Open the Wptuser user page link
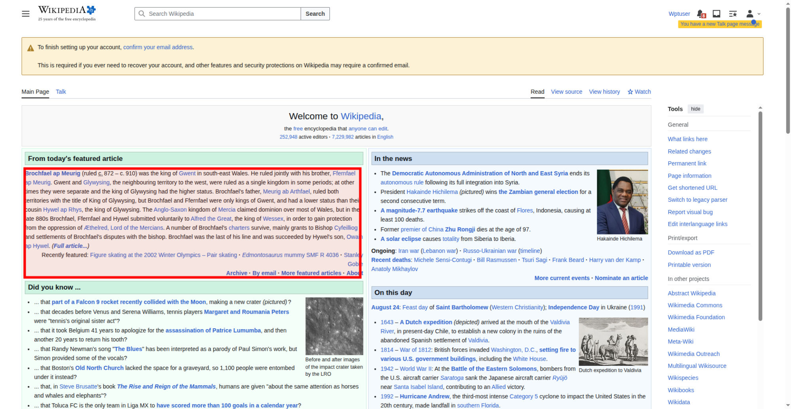Viewport: 791px width, 409px height. click(679, 14)
